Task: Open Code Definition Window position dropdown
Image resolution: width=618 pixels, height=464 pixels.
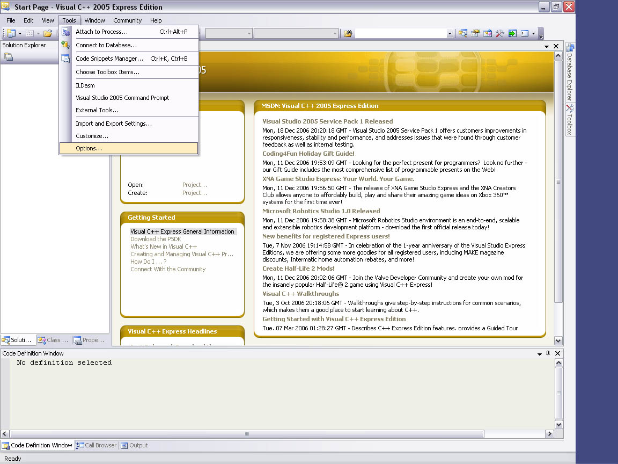Action: pos(540,354)
